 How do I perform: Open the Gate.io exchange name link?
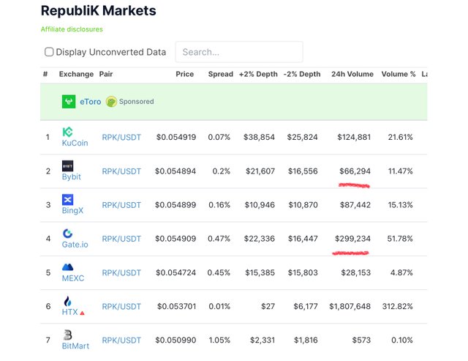click(75, 245)
